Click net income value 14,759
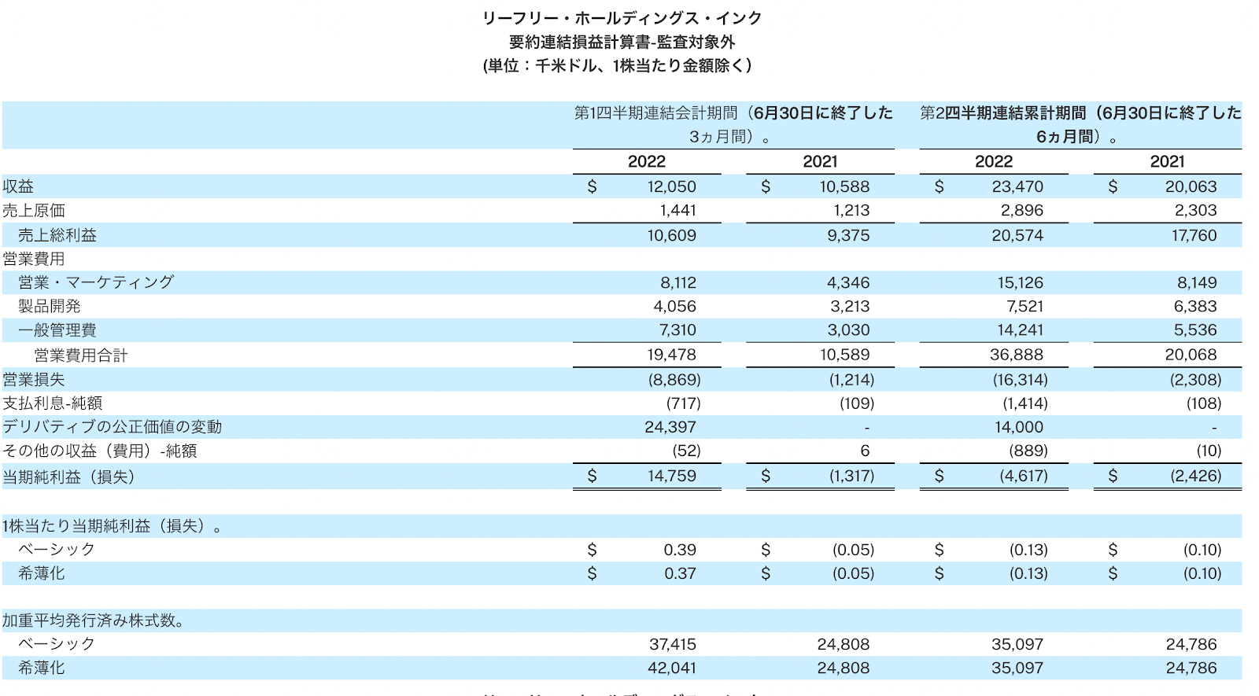Image resolution: width=1259 pixels, height=696 pixels. (672, 476)
